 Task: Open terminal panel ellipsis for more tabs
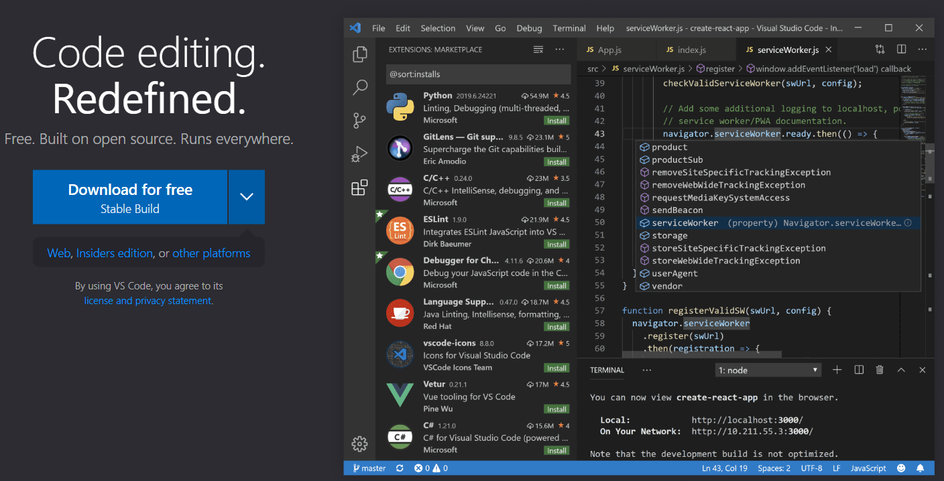pos(646,370)
